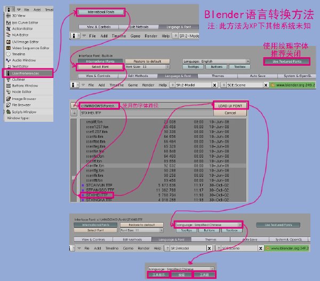Open Render menu in Language: English panel

click(x=148, y=85)
